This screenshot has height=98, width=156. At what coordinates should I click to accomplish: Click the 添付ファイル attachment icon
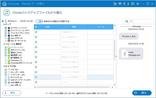[x=9, y=50]
